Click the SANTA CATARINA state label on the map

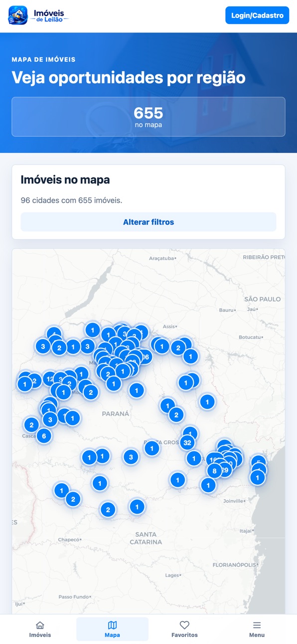pyautogui.click(x=146, y=538)
